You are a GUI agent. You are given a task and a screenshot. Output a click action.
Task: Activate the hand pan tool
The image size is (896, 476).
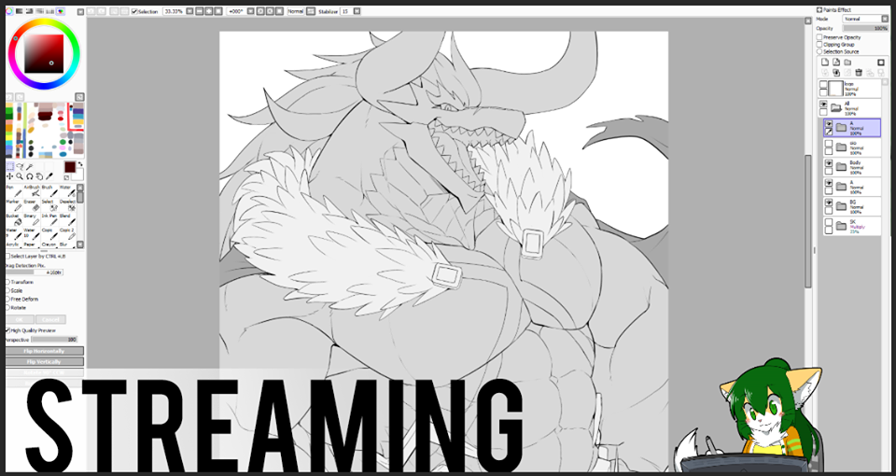[39, 176]
